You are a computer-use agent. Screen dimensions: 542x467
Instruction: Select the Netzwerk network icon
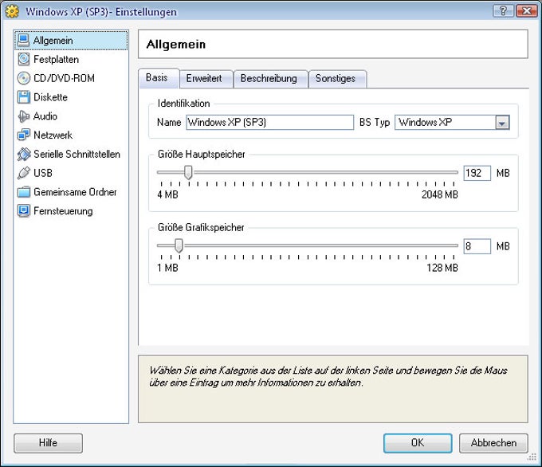(x=23, y=135)
